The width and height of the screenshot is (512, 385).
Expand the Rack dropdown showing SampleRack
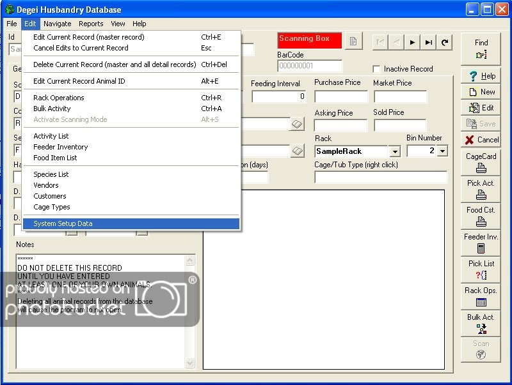pos(395,151)
